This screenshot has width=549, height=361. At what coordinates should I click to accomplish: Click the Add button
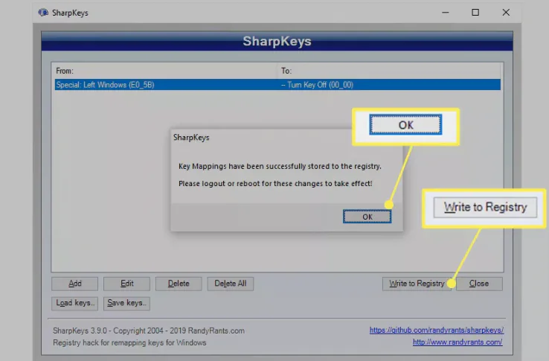(74, 284)
